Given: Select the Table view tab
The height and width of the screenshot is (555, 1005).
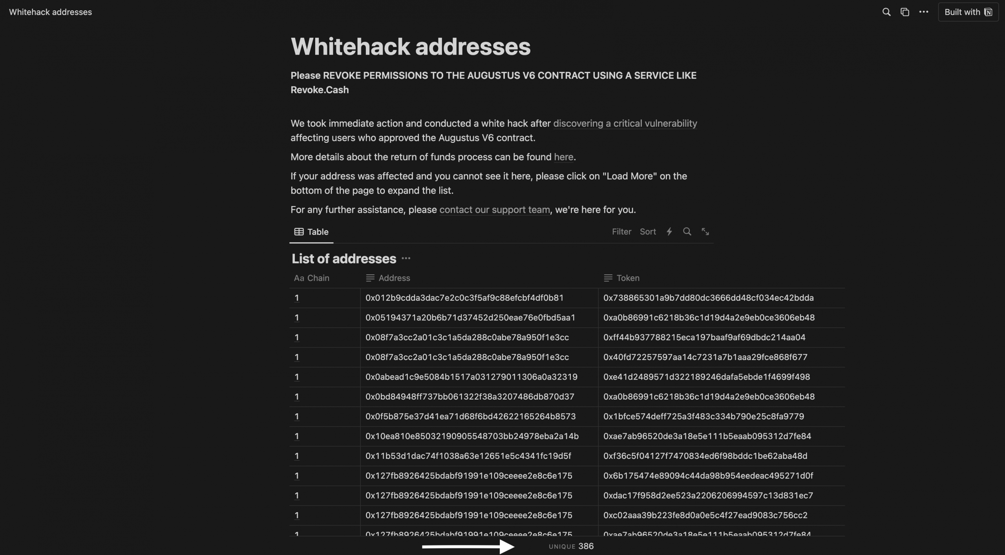Looking at the screenshot, I should pos(311,232).
